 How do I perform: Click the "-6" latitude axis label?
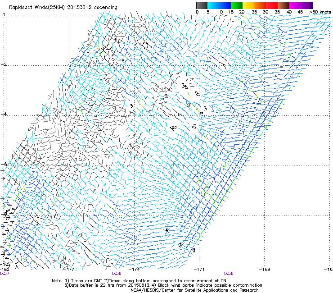tap(4, 164)
